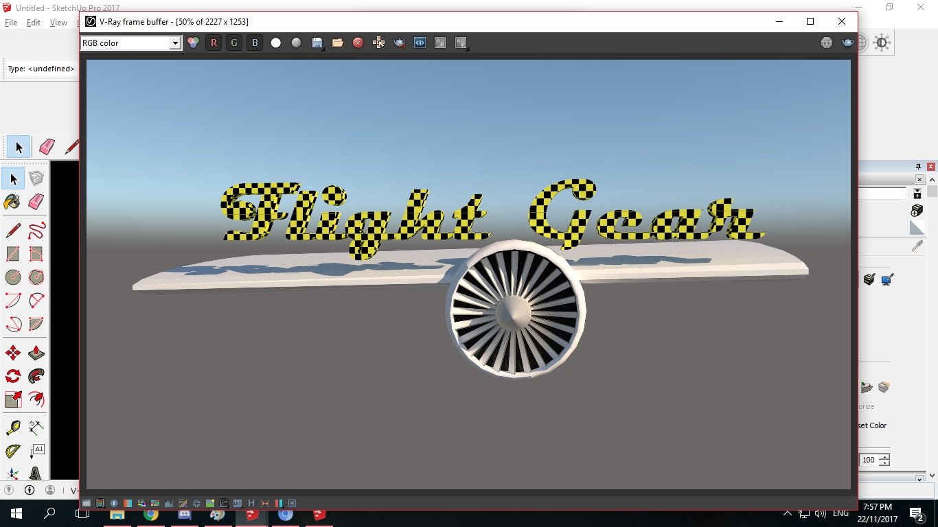Screen dimensions: 938x527
Task: Click the render history H icon
Action: click(251, 503)
